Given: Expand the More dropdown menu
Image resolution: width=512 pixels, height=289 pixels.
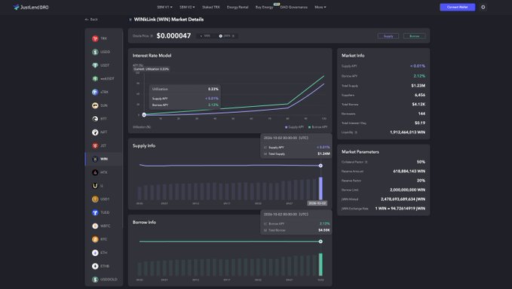Looking at the screenshot, I should tap(320, 8).
